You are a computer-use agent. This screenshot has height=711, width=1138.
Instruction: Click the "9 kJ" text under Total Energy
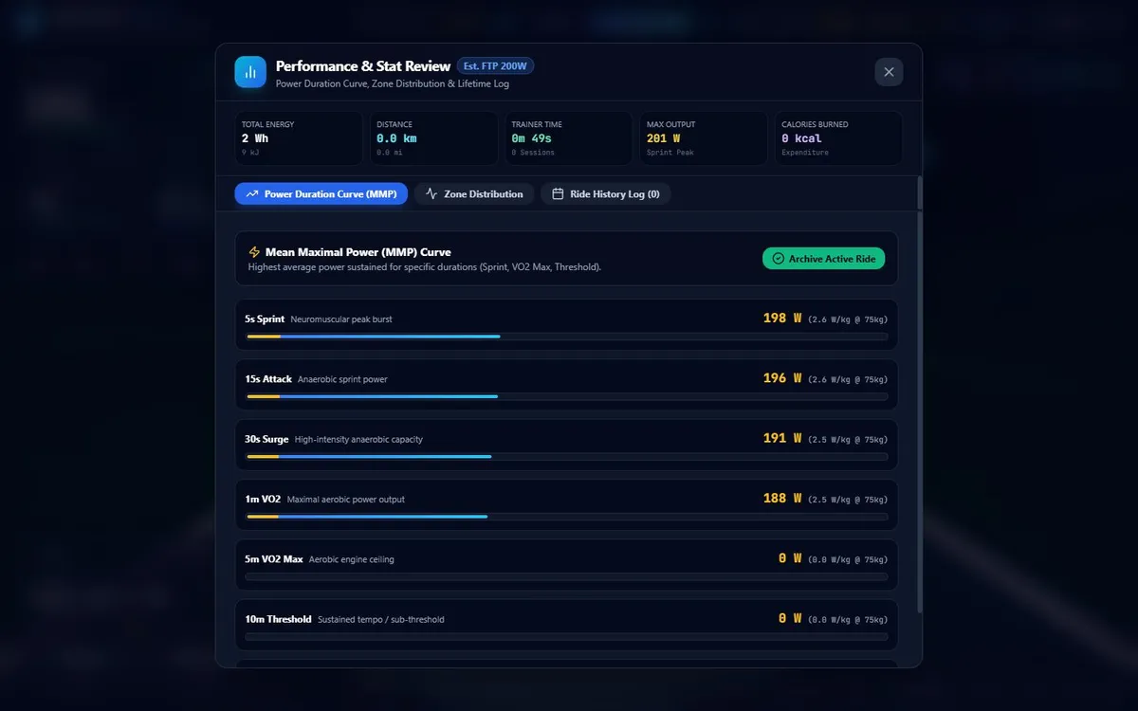[x=250, y=153]
